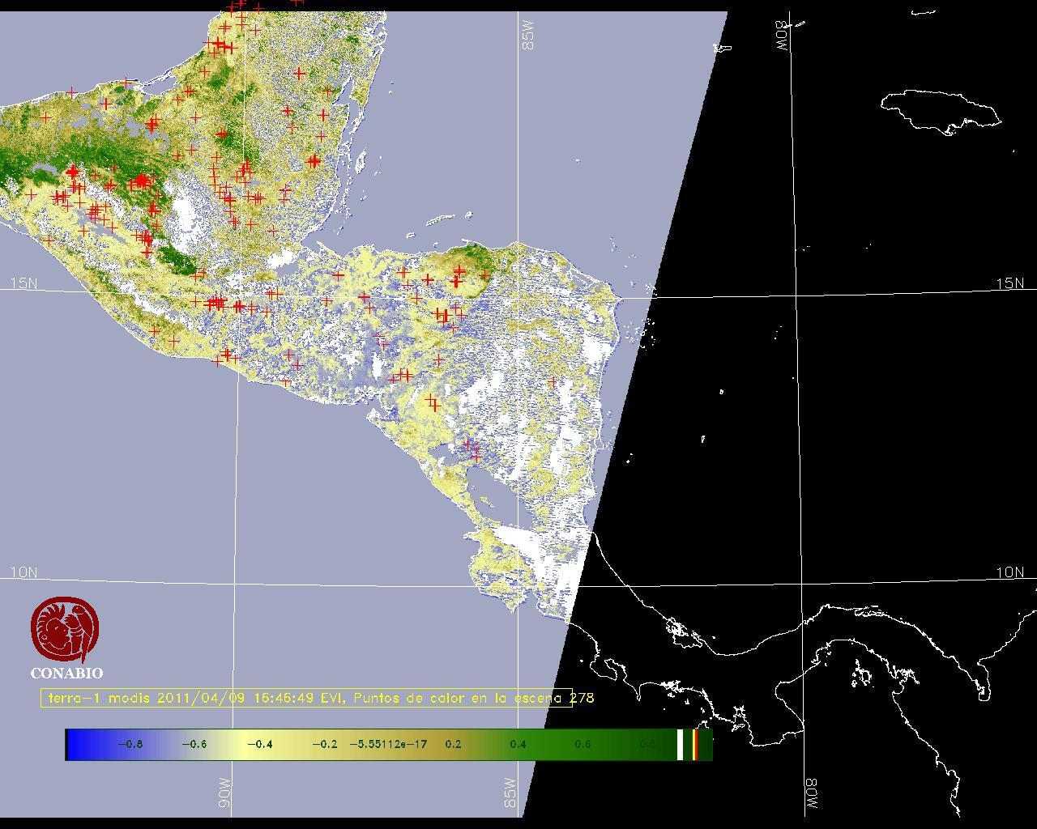Click the left 15N latitude label

click(23, 283)
